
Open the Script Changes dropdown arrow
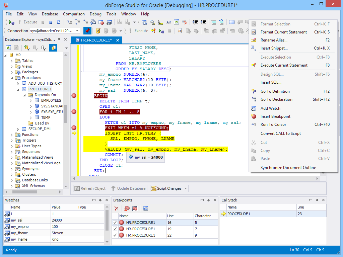(186, 188)
